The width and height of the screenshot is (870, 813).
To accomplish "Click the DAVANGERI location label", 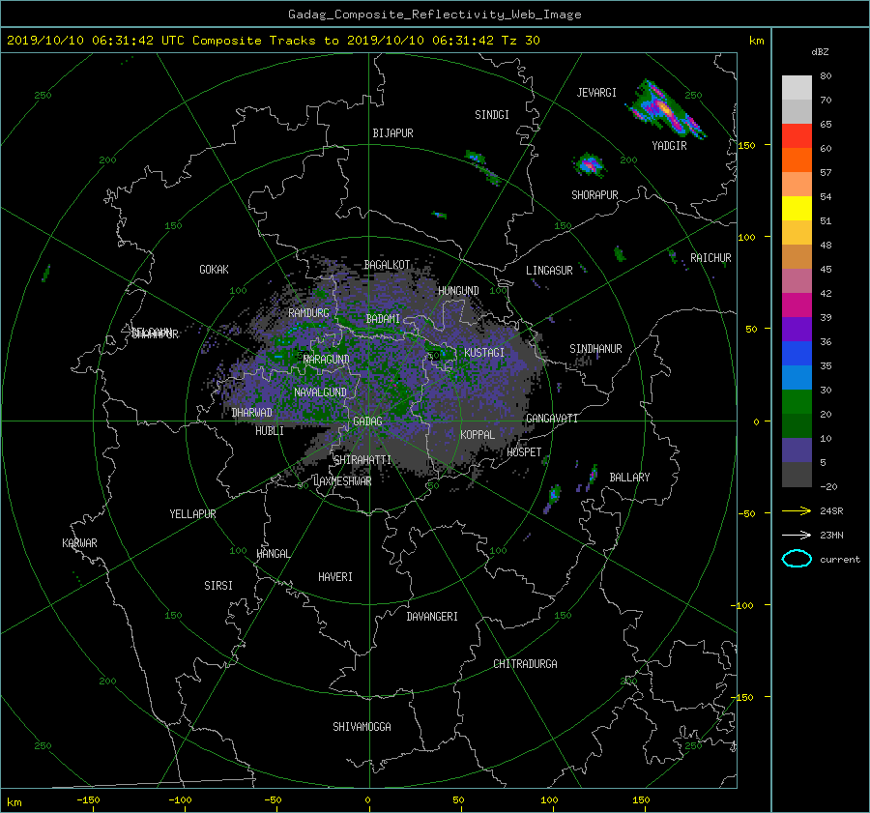I will 432,617.
